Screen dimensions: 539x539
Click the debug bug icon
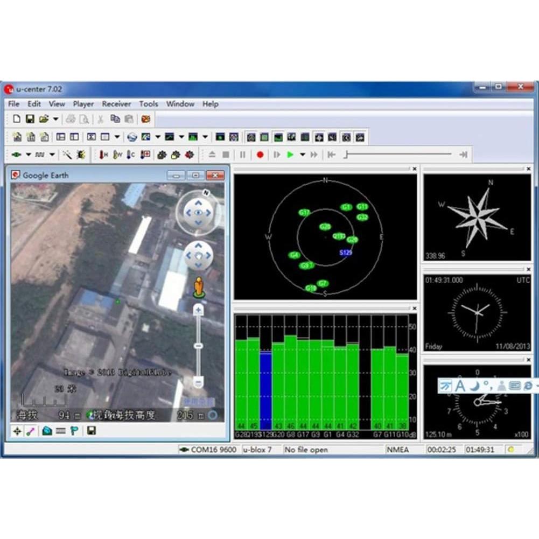pyautogui.click(x=80, y=155)
